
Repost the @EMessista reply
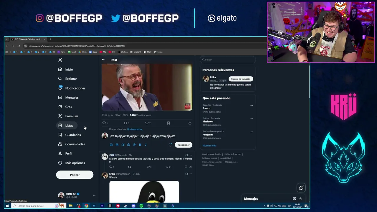pyautogui.click(x=129, y=167)
